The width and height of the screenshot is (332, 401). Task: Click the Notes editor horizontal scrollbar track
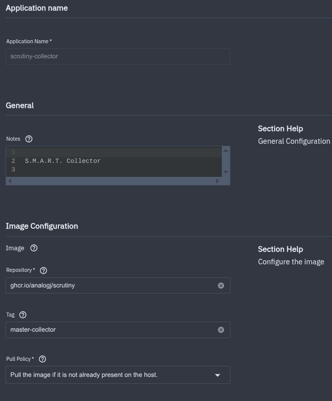pos(114,181)
